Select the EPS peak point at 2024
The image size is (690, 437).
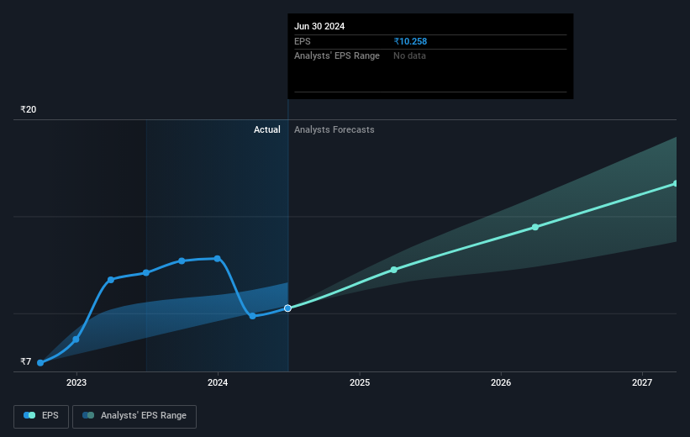tap(218, 258)
